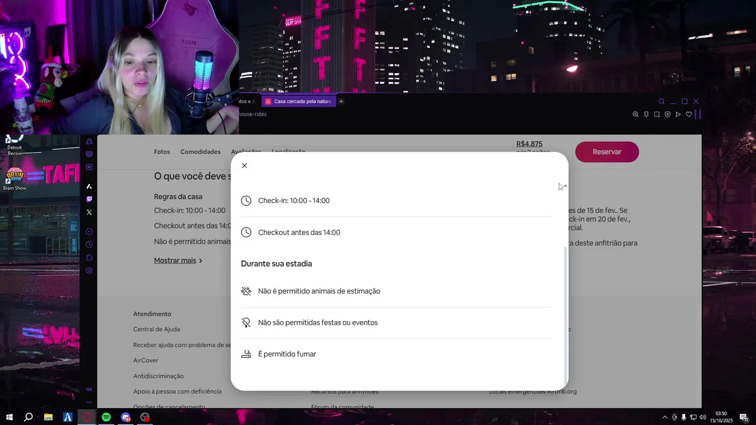Switch to the 'Casa cercada pela nature' tab
This screenshot has width=756, height=425.
[x=298, y=102]
